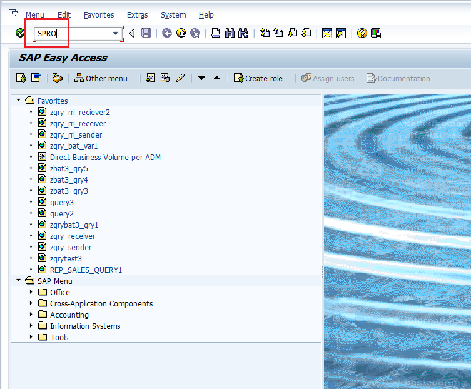Screen dimensions: 471x389
Task: Click the Find binoculars icon
Action: tap(230, 33)
